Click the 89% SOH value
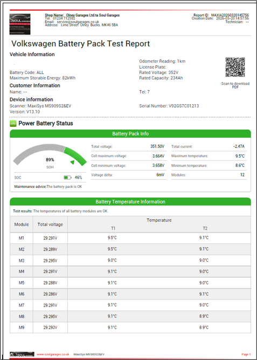The image size is (257, 360). click(x=50, y=160)
